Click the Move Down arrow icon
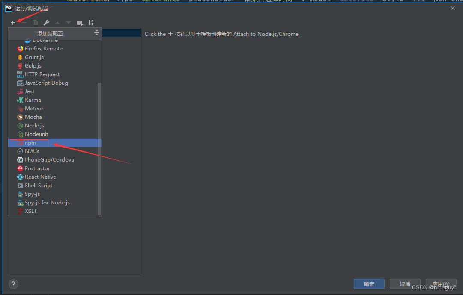 tap(69, 23)
